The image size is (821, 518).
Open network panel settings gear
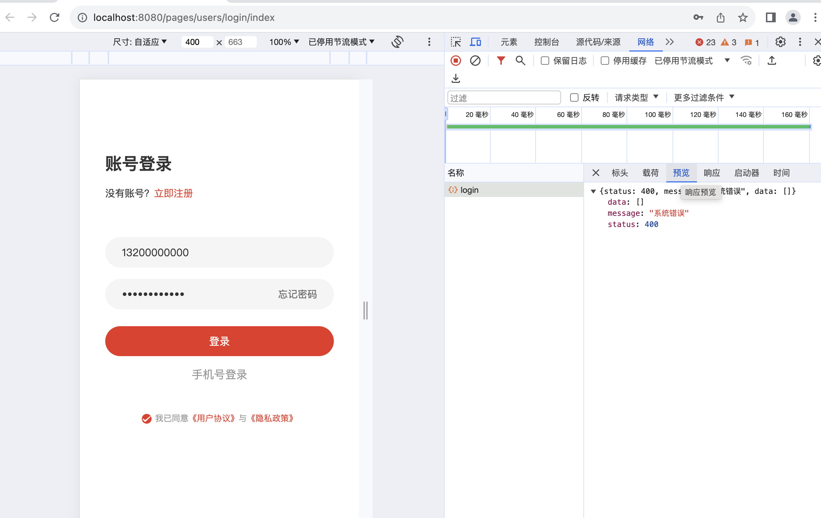pyautogui.click(x=817, y=61)
